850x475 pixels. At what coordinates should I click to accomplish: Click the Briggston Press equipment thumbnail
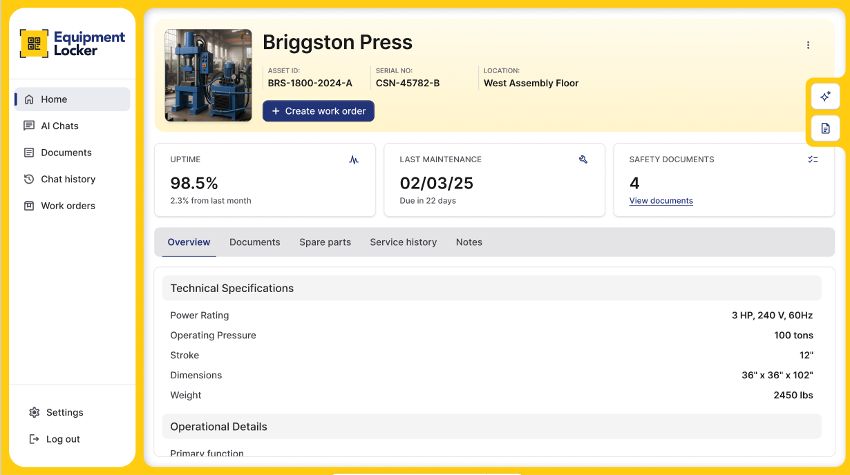(x=208, y=75)
